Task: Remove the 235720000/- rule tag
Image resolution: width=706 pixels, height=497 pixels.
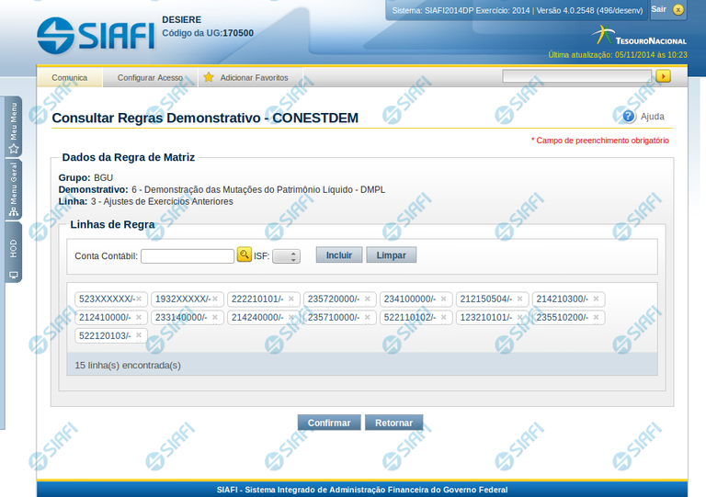Action: point(368,299)
